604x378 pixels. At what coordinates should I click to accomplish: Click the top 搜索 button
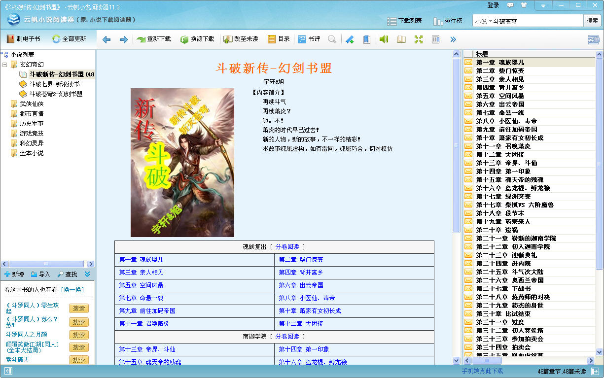tap(592, 21)
